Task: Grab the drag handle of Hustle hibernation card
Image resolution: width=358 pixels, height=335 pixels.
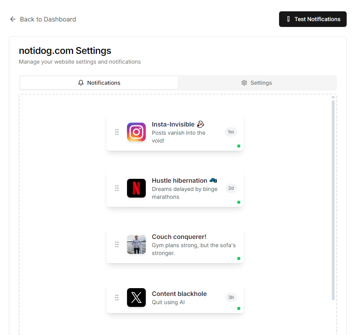Action: (117, 188)
